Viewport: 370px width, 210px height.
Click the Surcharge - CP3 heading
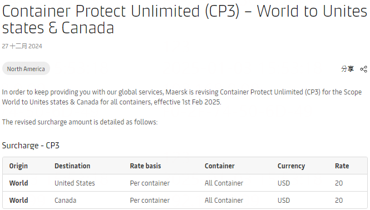click(x=31, y=146)
